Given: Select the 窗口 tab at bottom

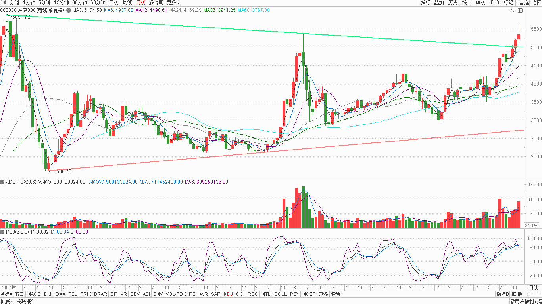Looking at the screenshot, I should pos(19,294).
